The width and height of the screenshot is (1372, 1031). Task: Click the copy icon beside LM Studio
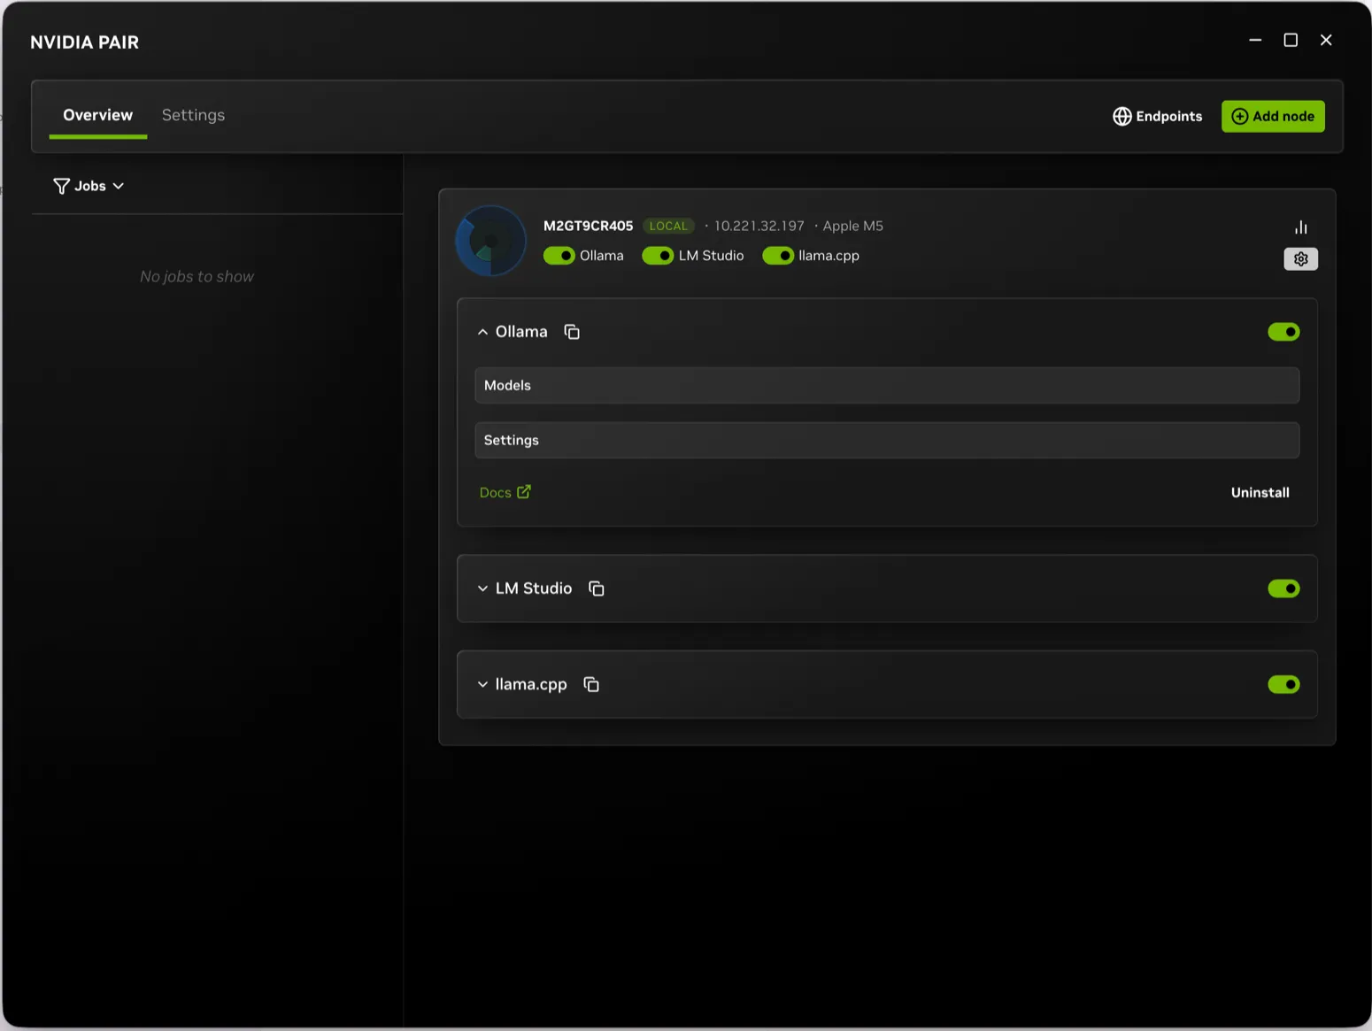click(x=597, y=589)
